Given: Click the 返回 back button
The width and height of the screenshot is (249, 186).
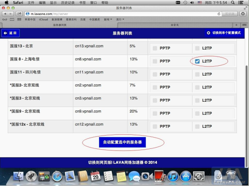Looking at the screenshot, I should (10, 33).
